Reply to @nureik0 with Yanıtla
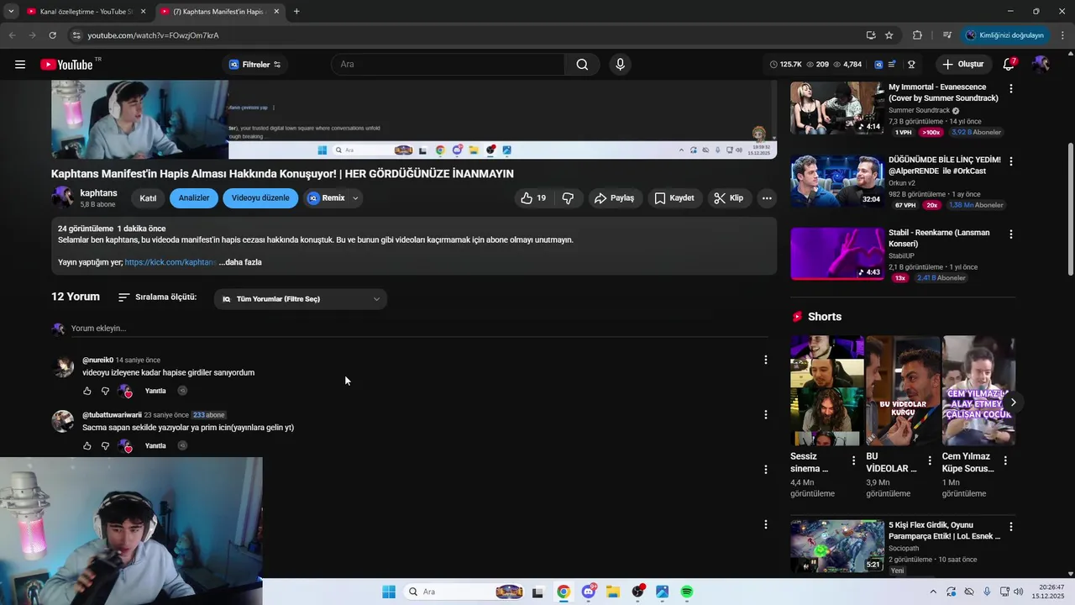 click(155, 391)
